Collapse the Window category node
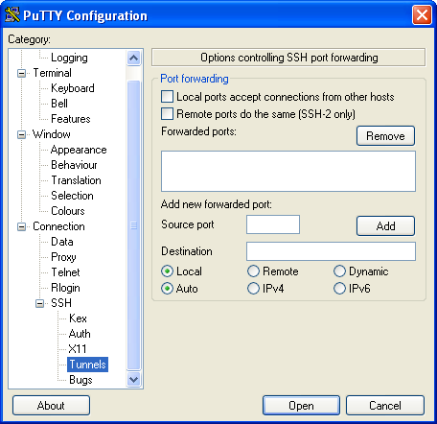Viewport: 437px width, 424px height. point(21,134)
